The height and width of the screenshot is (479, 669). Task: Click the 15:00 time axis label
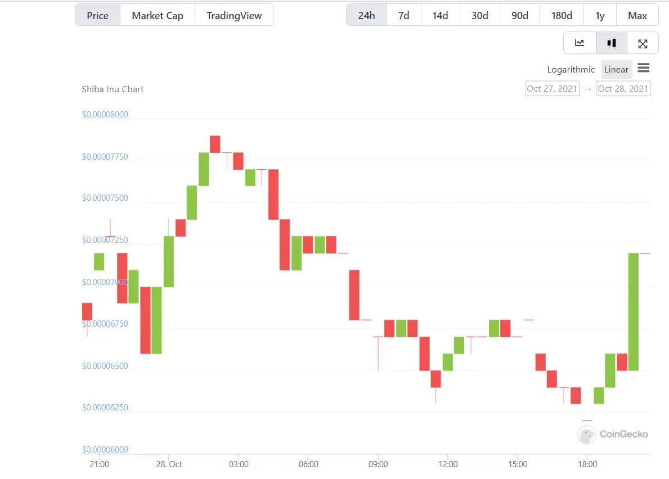click(x=518, y=464)
